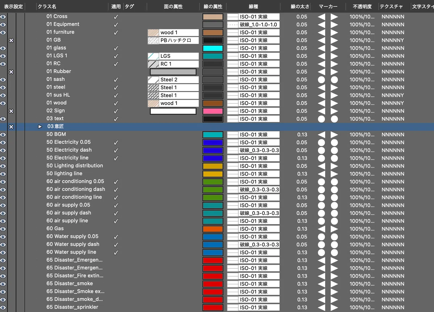Click the right arrow marker for 01 Equipment
Screen dimensions: 434x312
334,25
